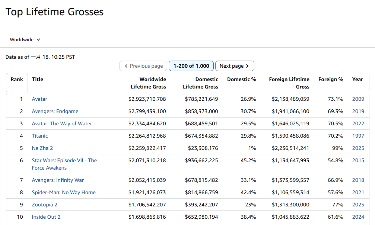375x225 pixels.
Task: Click Avatar: The Way of Water link
Action: coord(62,123)
